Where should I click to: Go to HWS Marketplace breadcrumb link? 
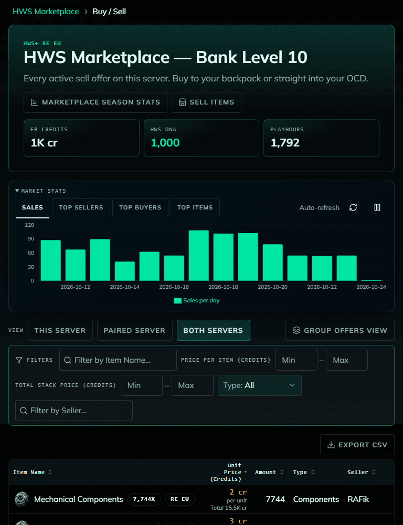(46, 12)
